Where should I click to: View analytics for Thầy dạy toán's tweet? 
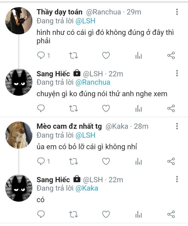pos(138,55)
